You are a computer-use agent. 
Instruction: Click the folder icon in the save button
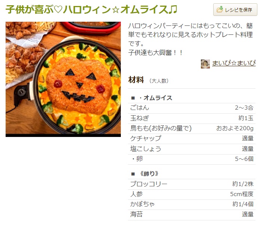click(x=220, y=10)
